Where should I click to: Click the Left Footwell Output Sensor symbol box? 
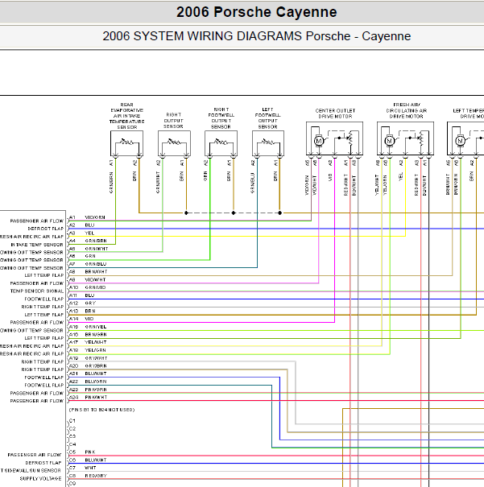pyautogui.click(x=268, y=143)
